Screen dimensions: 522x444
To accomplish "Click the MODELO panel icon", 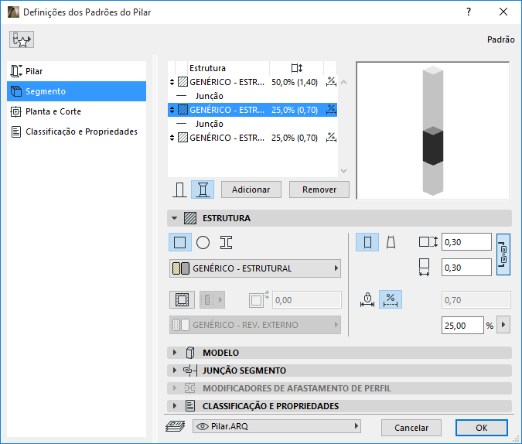I will click(x=190, y=353).
